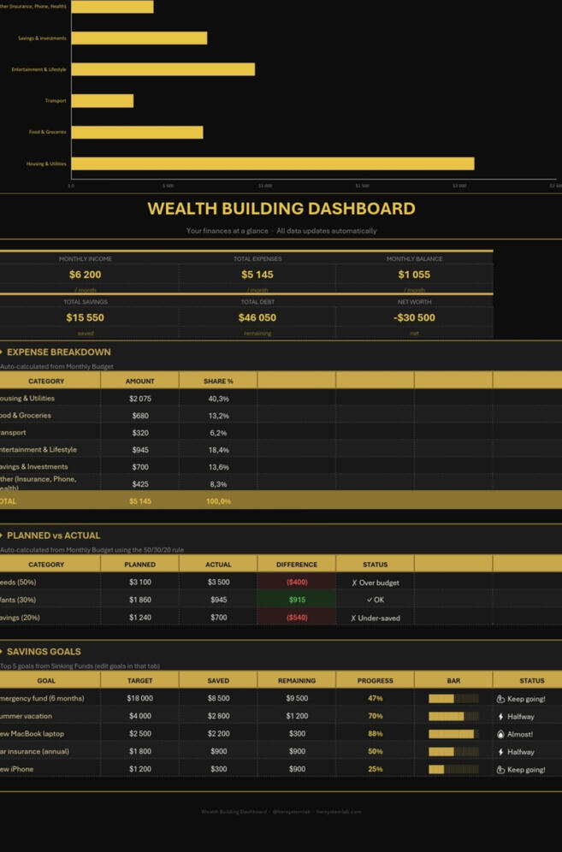The image size is (562, 852).
Task: Click the lightning icon in Car insurance status
Action: pyautogui.click(x=500, y=752)
